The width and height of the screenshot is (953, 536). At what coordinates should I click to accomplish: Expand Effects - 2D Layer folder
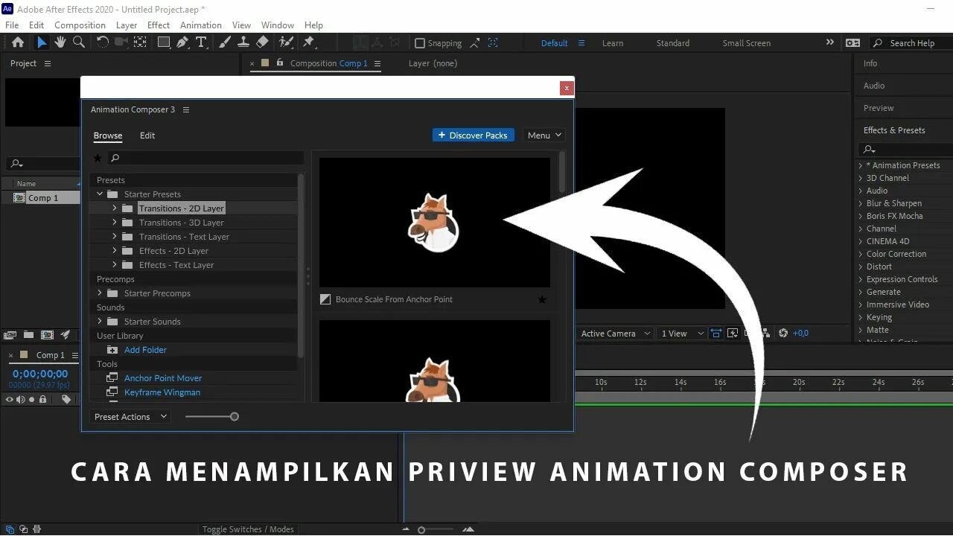tap(114, 251)
